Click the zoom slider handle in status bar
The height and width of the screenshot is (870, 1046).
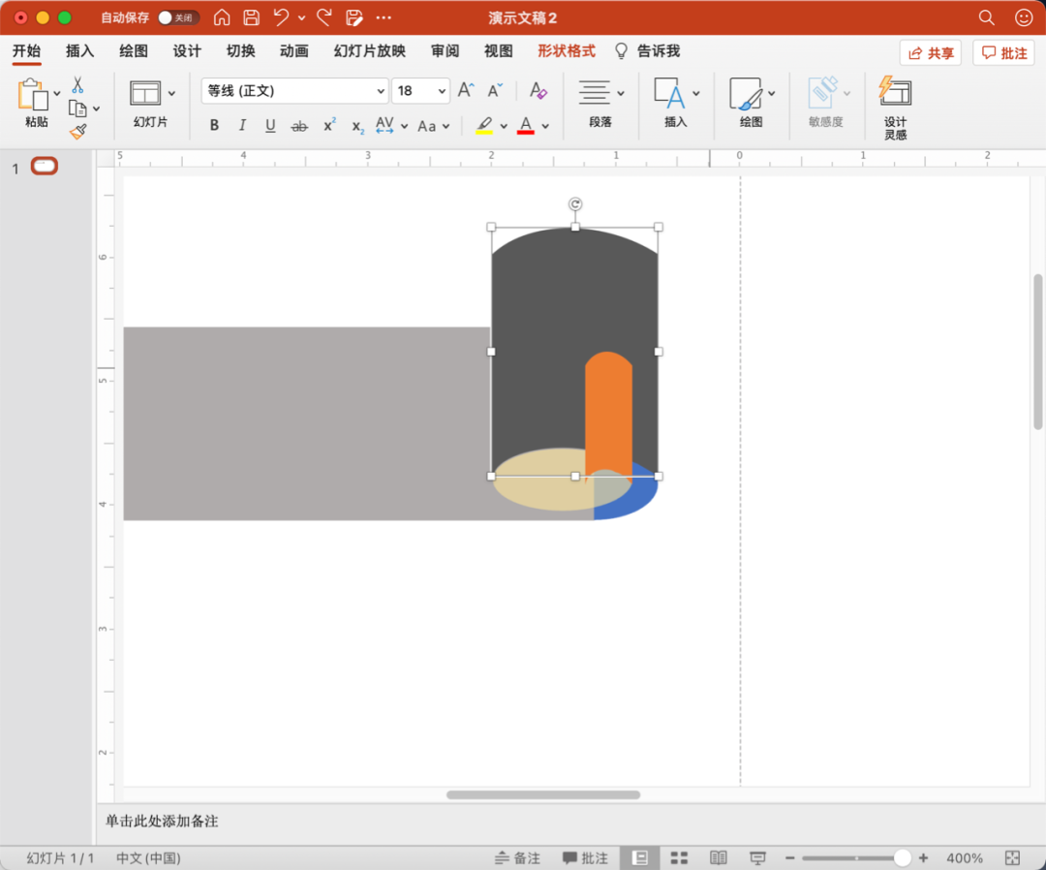pos(902,858)
